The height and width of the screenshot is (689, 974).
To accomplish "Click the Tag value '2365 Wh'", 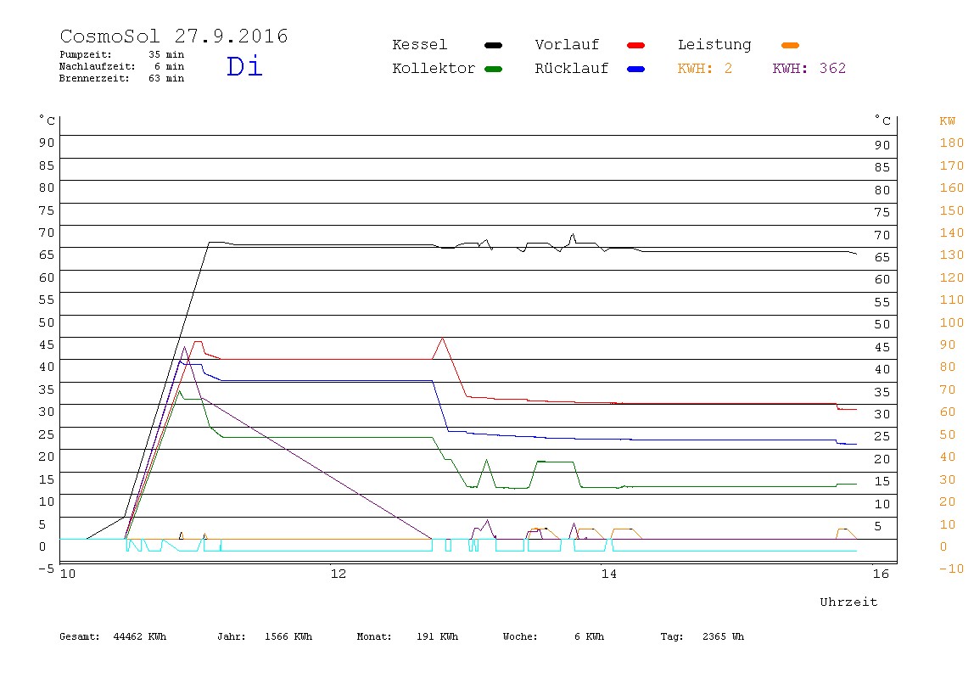I will click(x=724, y=636).
